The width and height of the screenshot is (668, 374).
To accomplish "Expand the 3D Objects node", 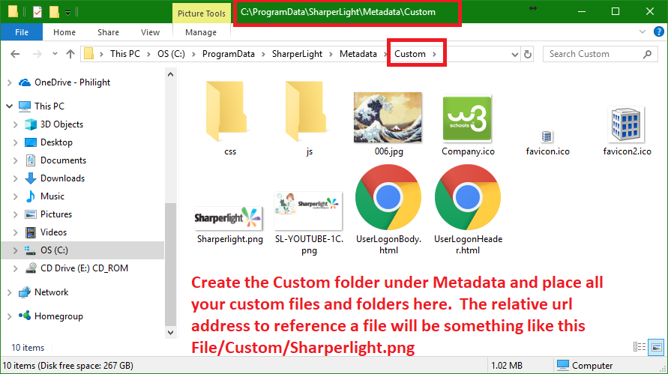I will tap(15, 124).
